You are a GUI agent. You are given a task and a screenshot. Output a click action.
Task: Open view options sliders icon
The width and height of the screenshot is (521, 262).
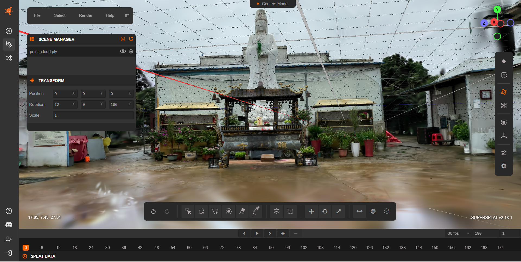pos(504,153)
